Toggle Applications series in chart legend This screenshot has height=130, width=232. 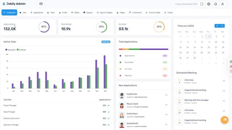coord(11,50)
